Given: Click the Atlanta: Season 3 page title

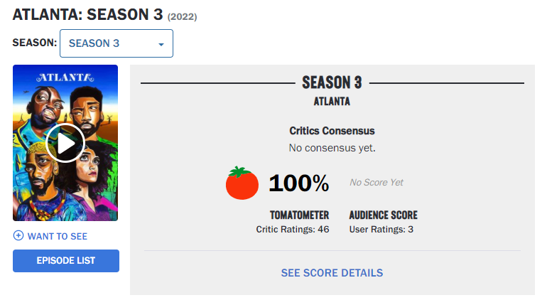Looking at the screenshot, I should pyautogui.click(x=89, y=15).
